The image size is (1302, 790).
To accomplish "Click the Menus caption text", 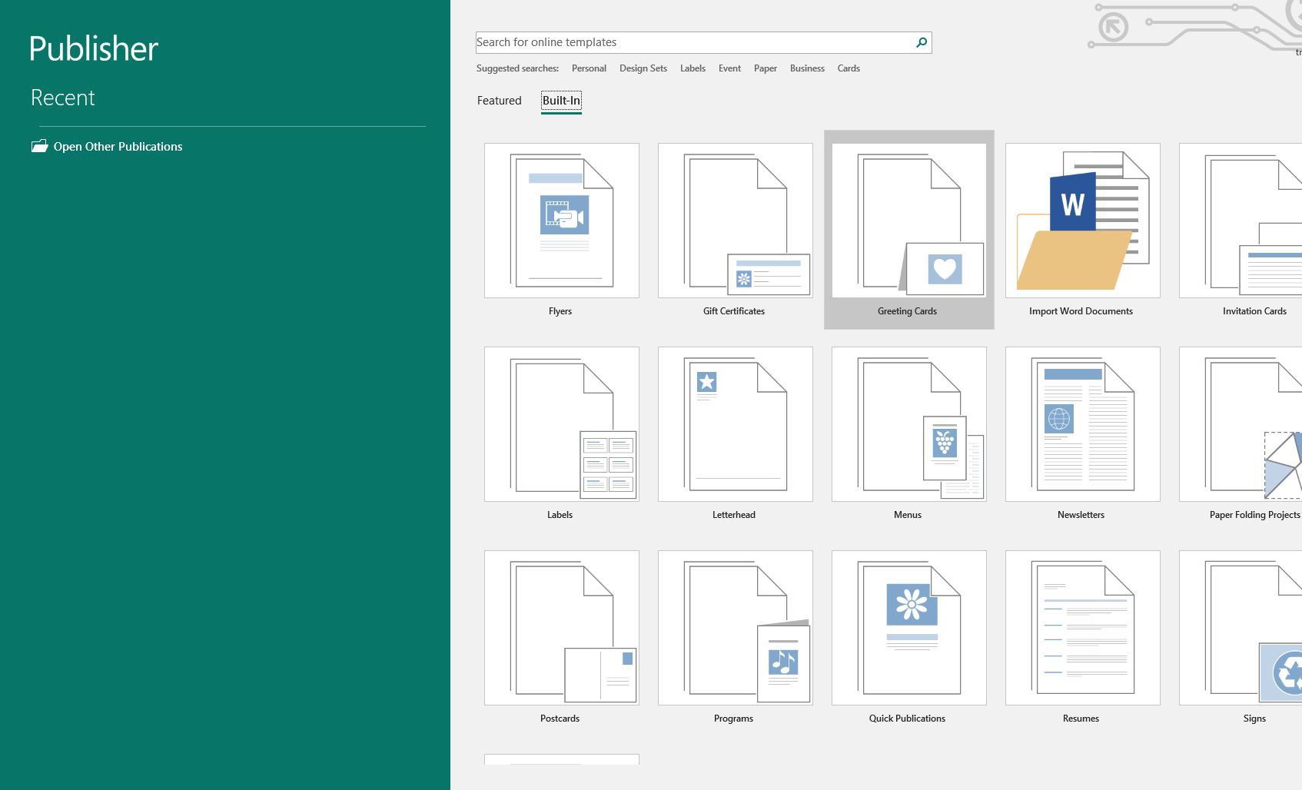I will 908,515.
